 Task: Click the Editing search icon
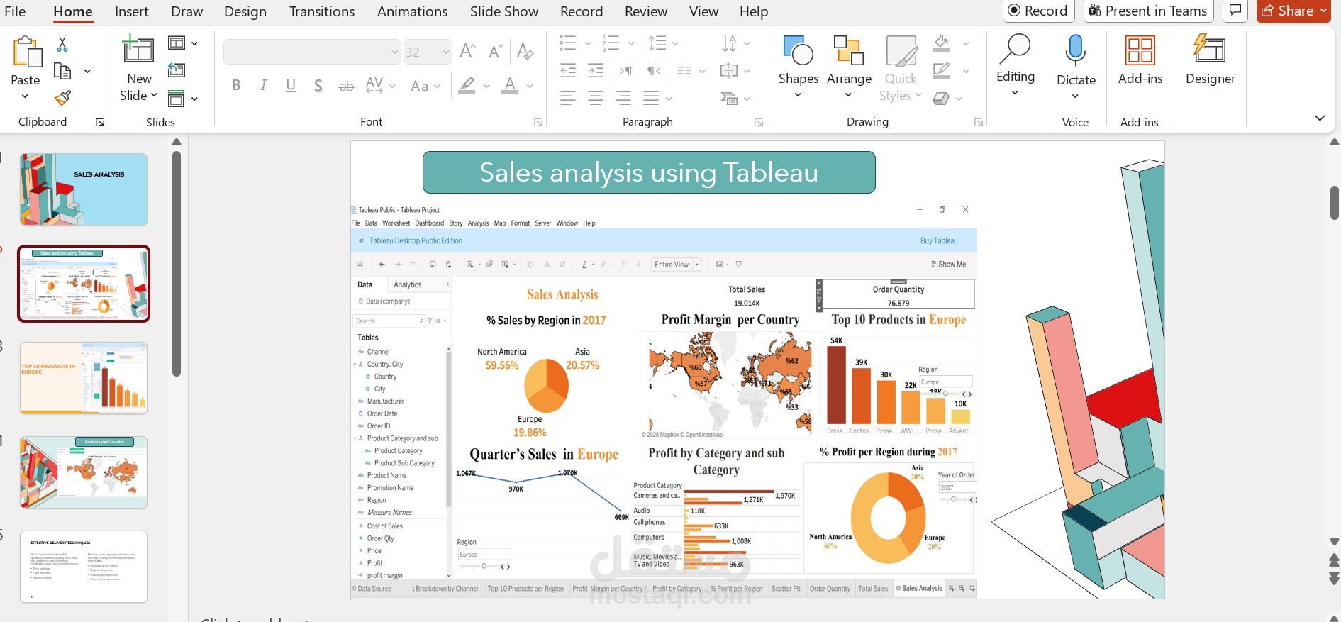(x=1015, y=48)
